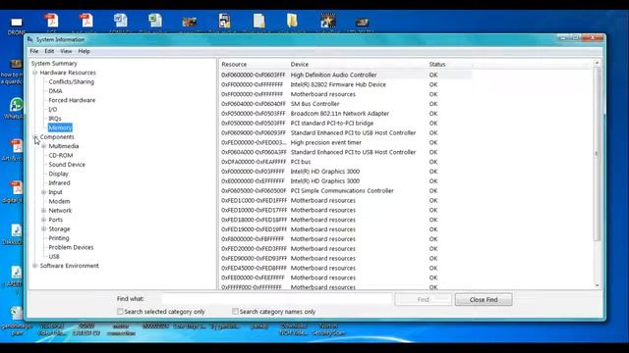Click the Find what input field
The width and height of the screenshot is (629, 353).
[277, 299]
